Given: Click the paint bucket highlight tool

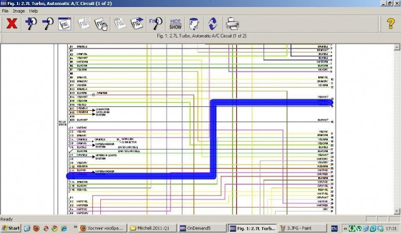Looking at the screenshot, I should click(x=194, y=24).
